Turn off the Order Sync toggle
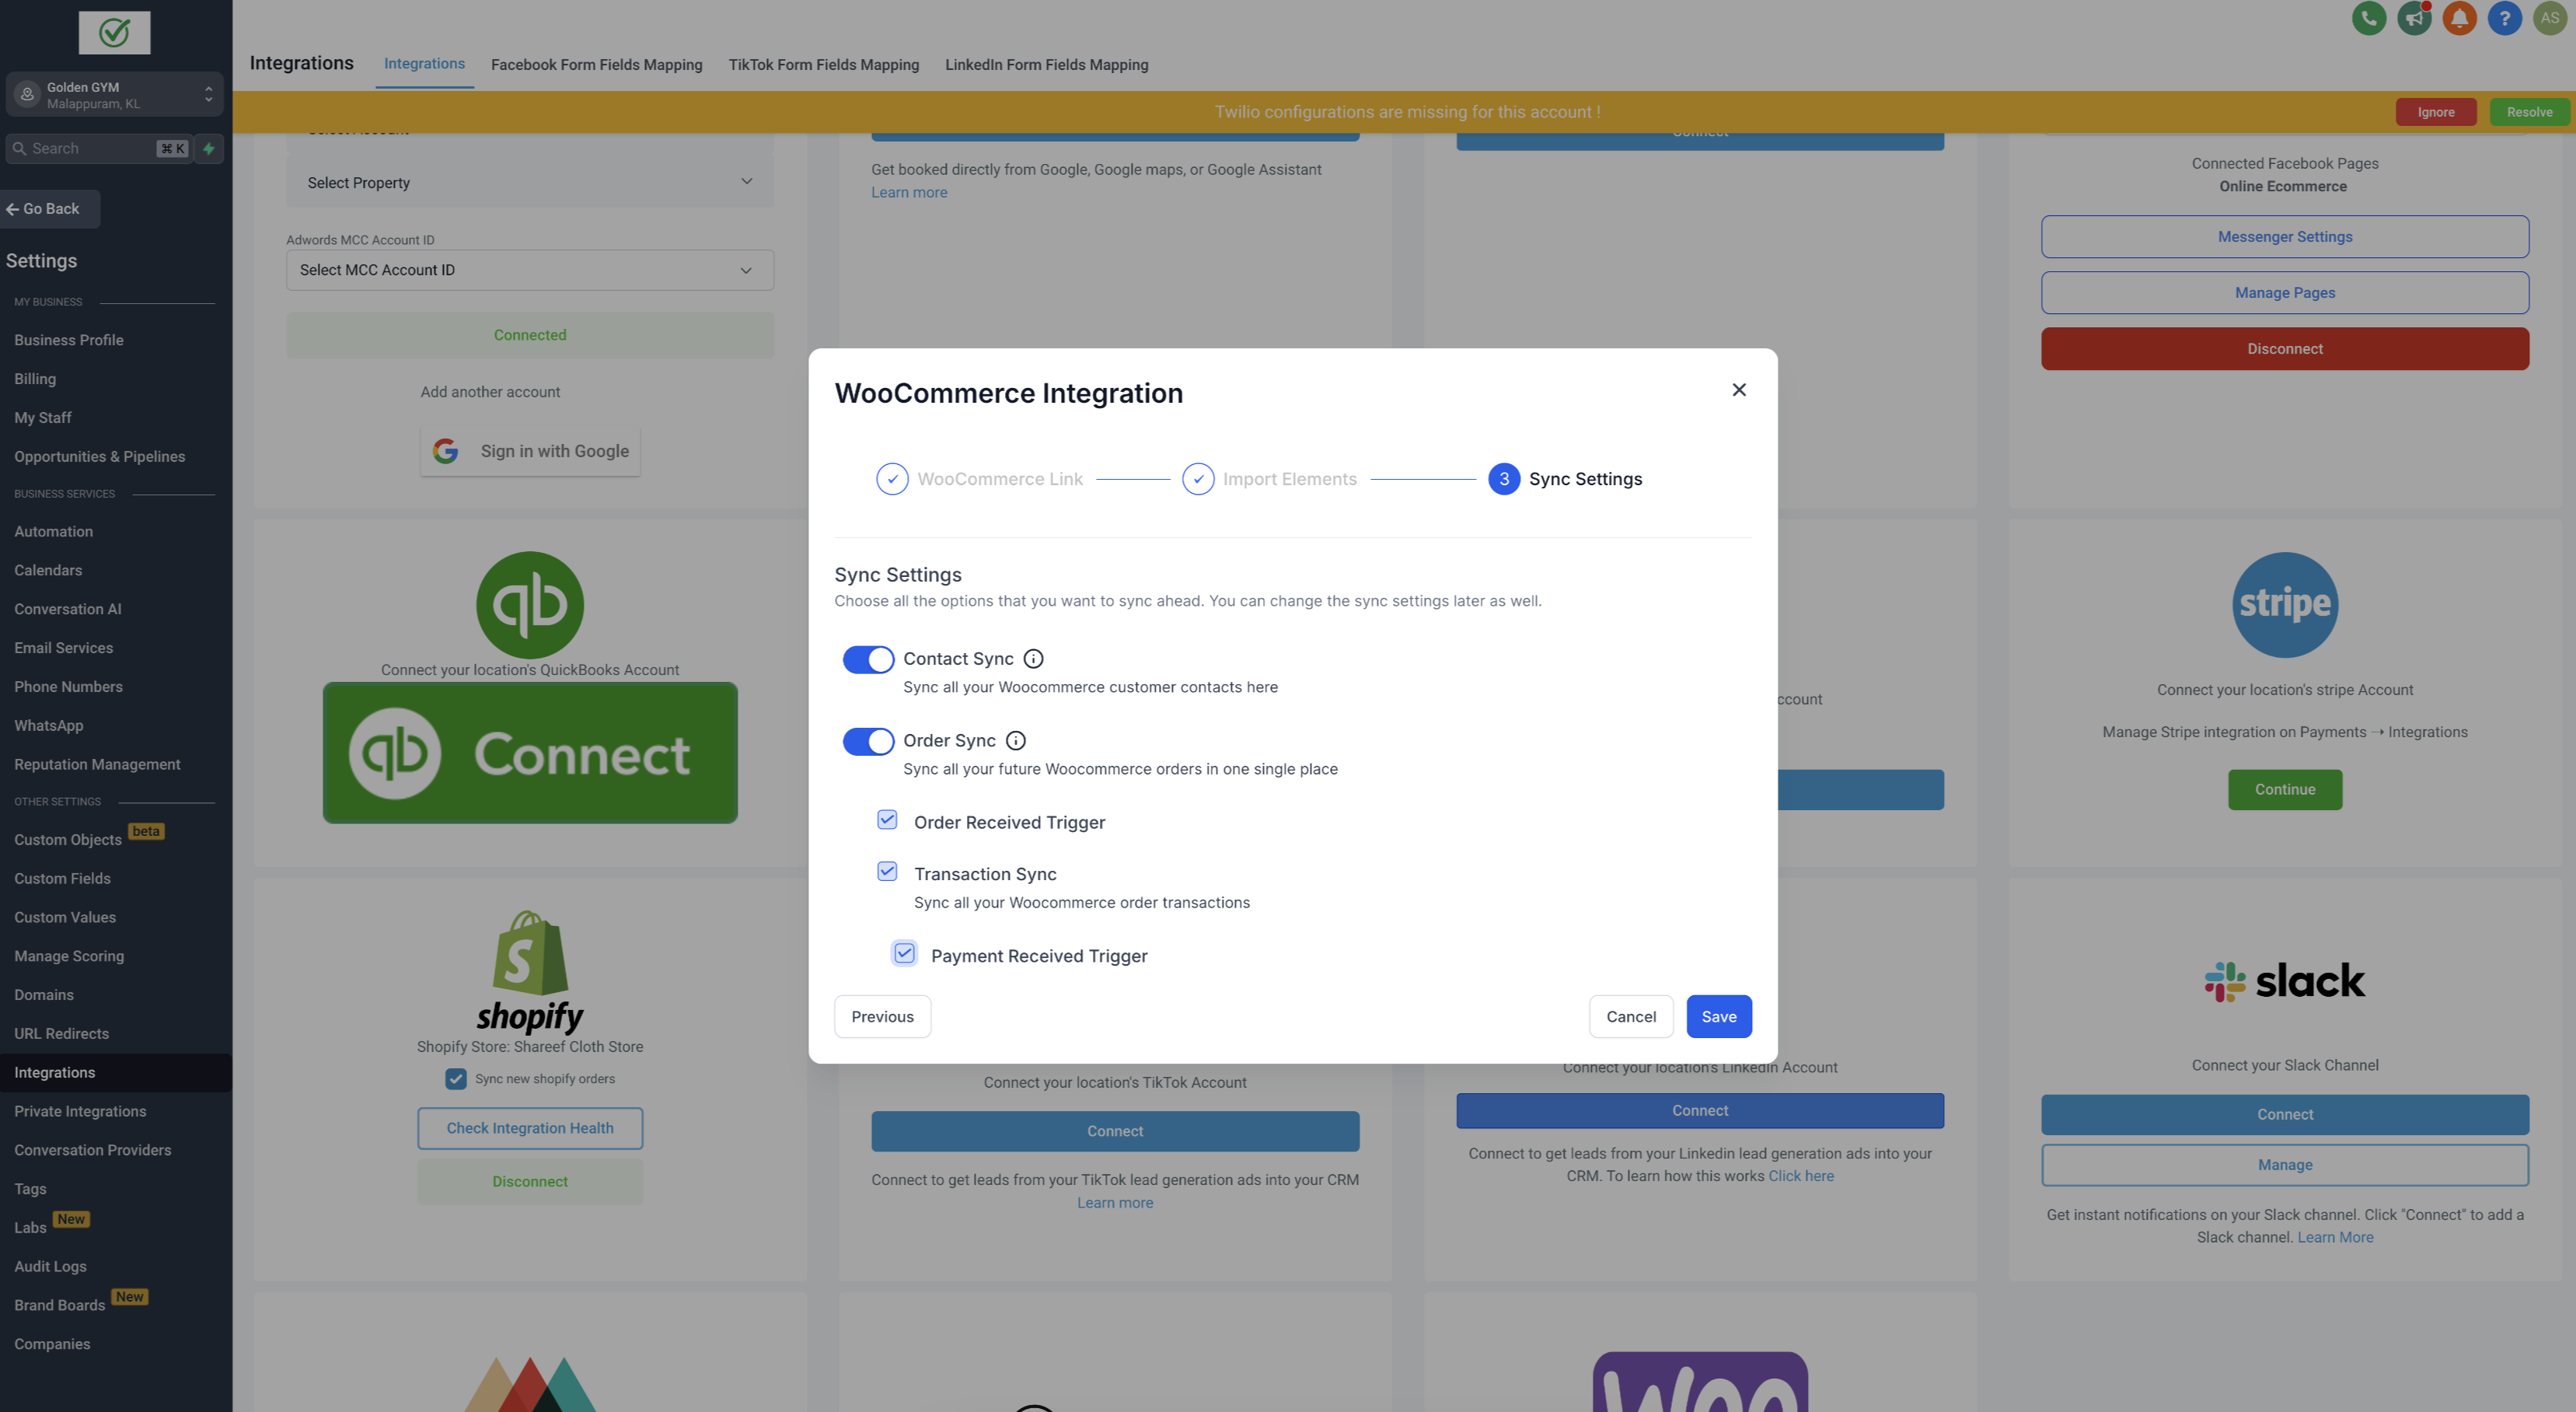The image size is (2576, 1412). click(x=867, y=741)
